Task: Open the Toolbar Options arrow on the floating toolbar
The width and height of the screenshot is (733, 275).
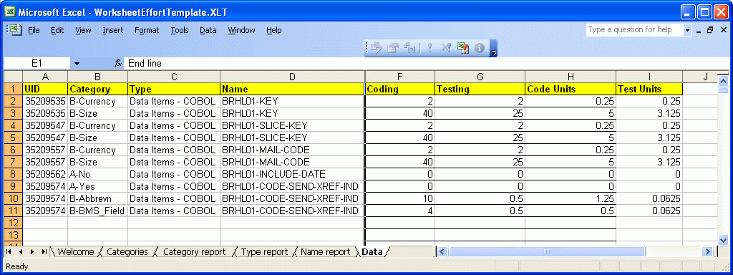Action: pyautogui.click(x=494, y=48)
